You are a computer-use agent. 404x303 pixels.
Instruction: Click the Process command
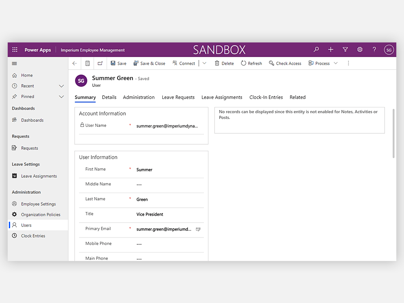319,63
